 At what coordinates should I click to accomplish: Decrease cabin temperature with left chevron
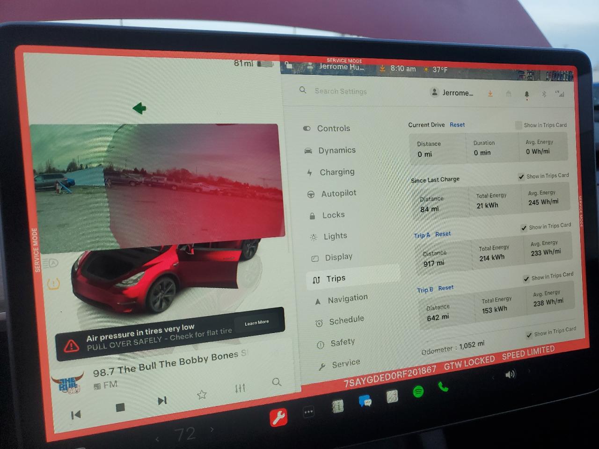coord(157,439)
